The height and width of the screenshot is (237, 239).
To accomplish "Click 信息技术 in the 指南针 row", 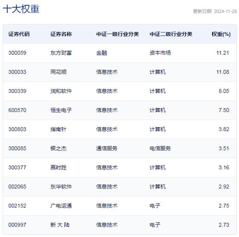I will (x=107, y=129).
